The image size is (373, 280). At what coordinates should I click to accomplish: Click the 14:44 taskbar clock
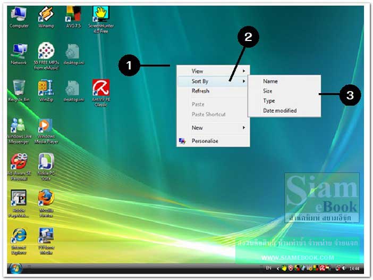[354, 269]
